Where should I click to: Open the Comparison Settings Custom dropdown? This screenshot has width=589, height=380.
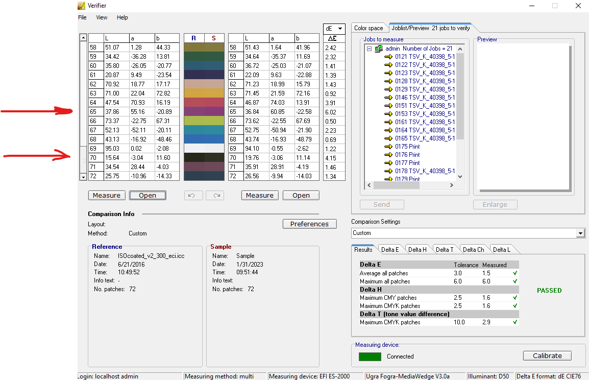tap(581, 233)
